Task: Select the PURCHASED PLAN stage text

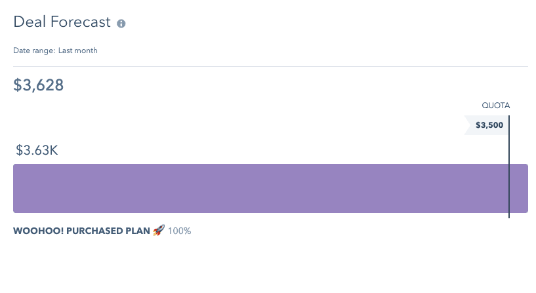Action: coord(108,231)
